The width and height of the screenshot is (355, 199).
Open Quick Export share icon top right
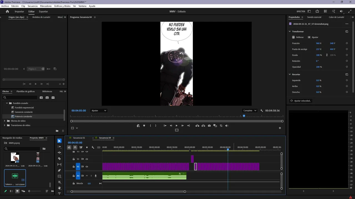pos(317,11)
